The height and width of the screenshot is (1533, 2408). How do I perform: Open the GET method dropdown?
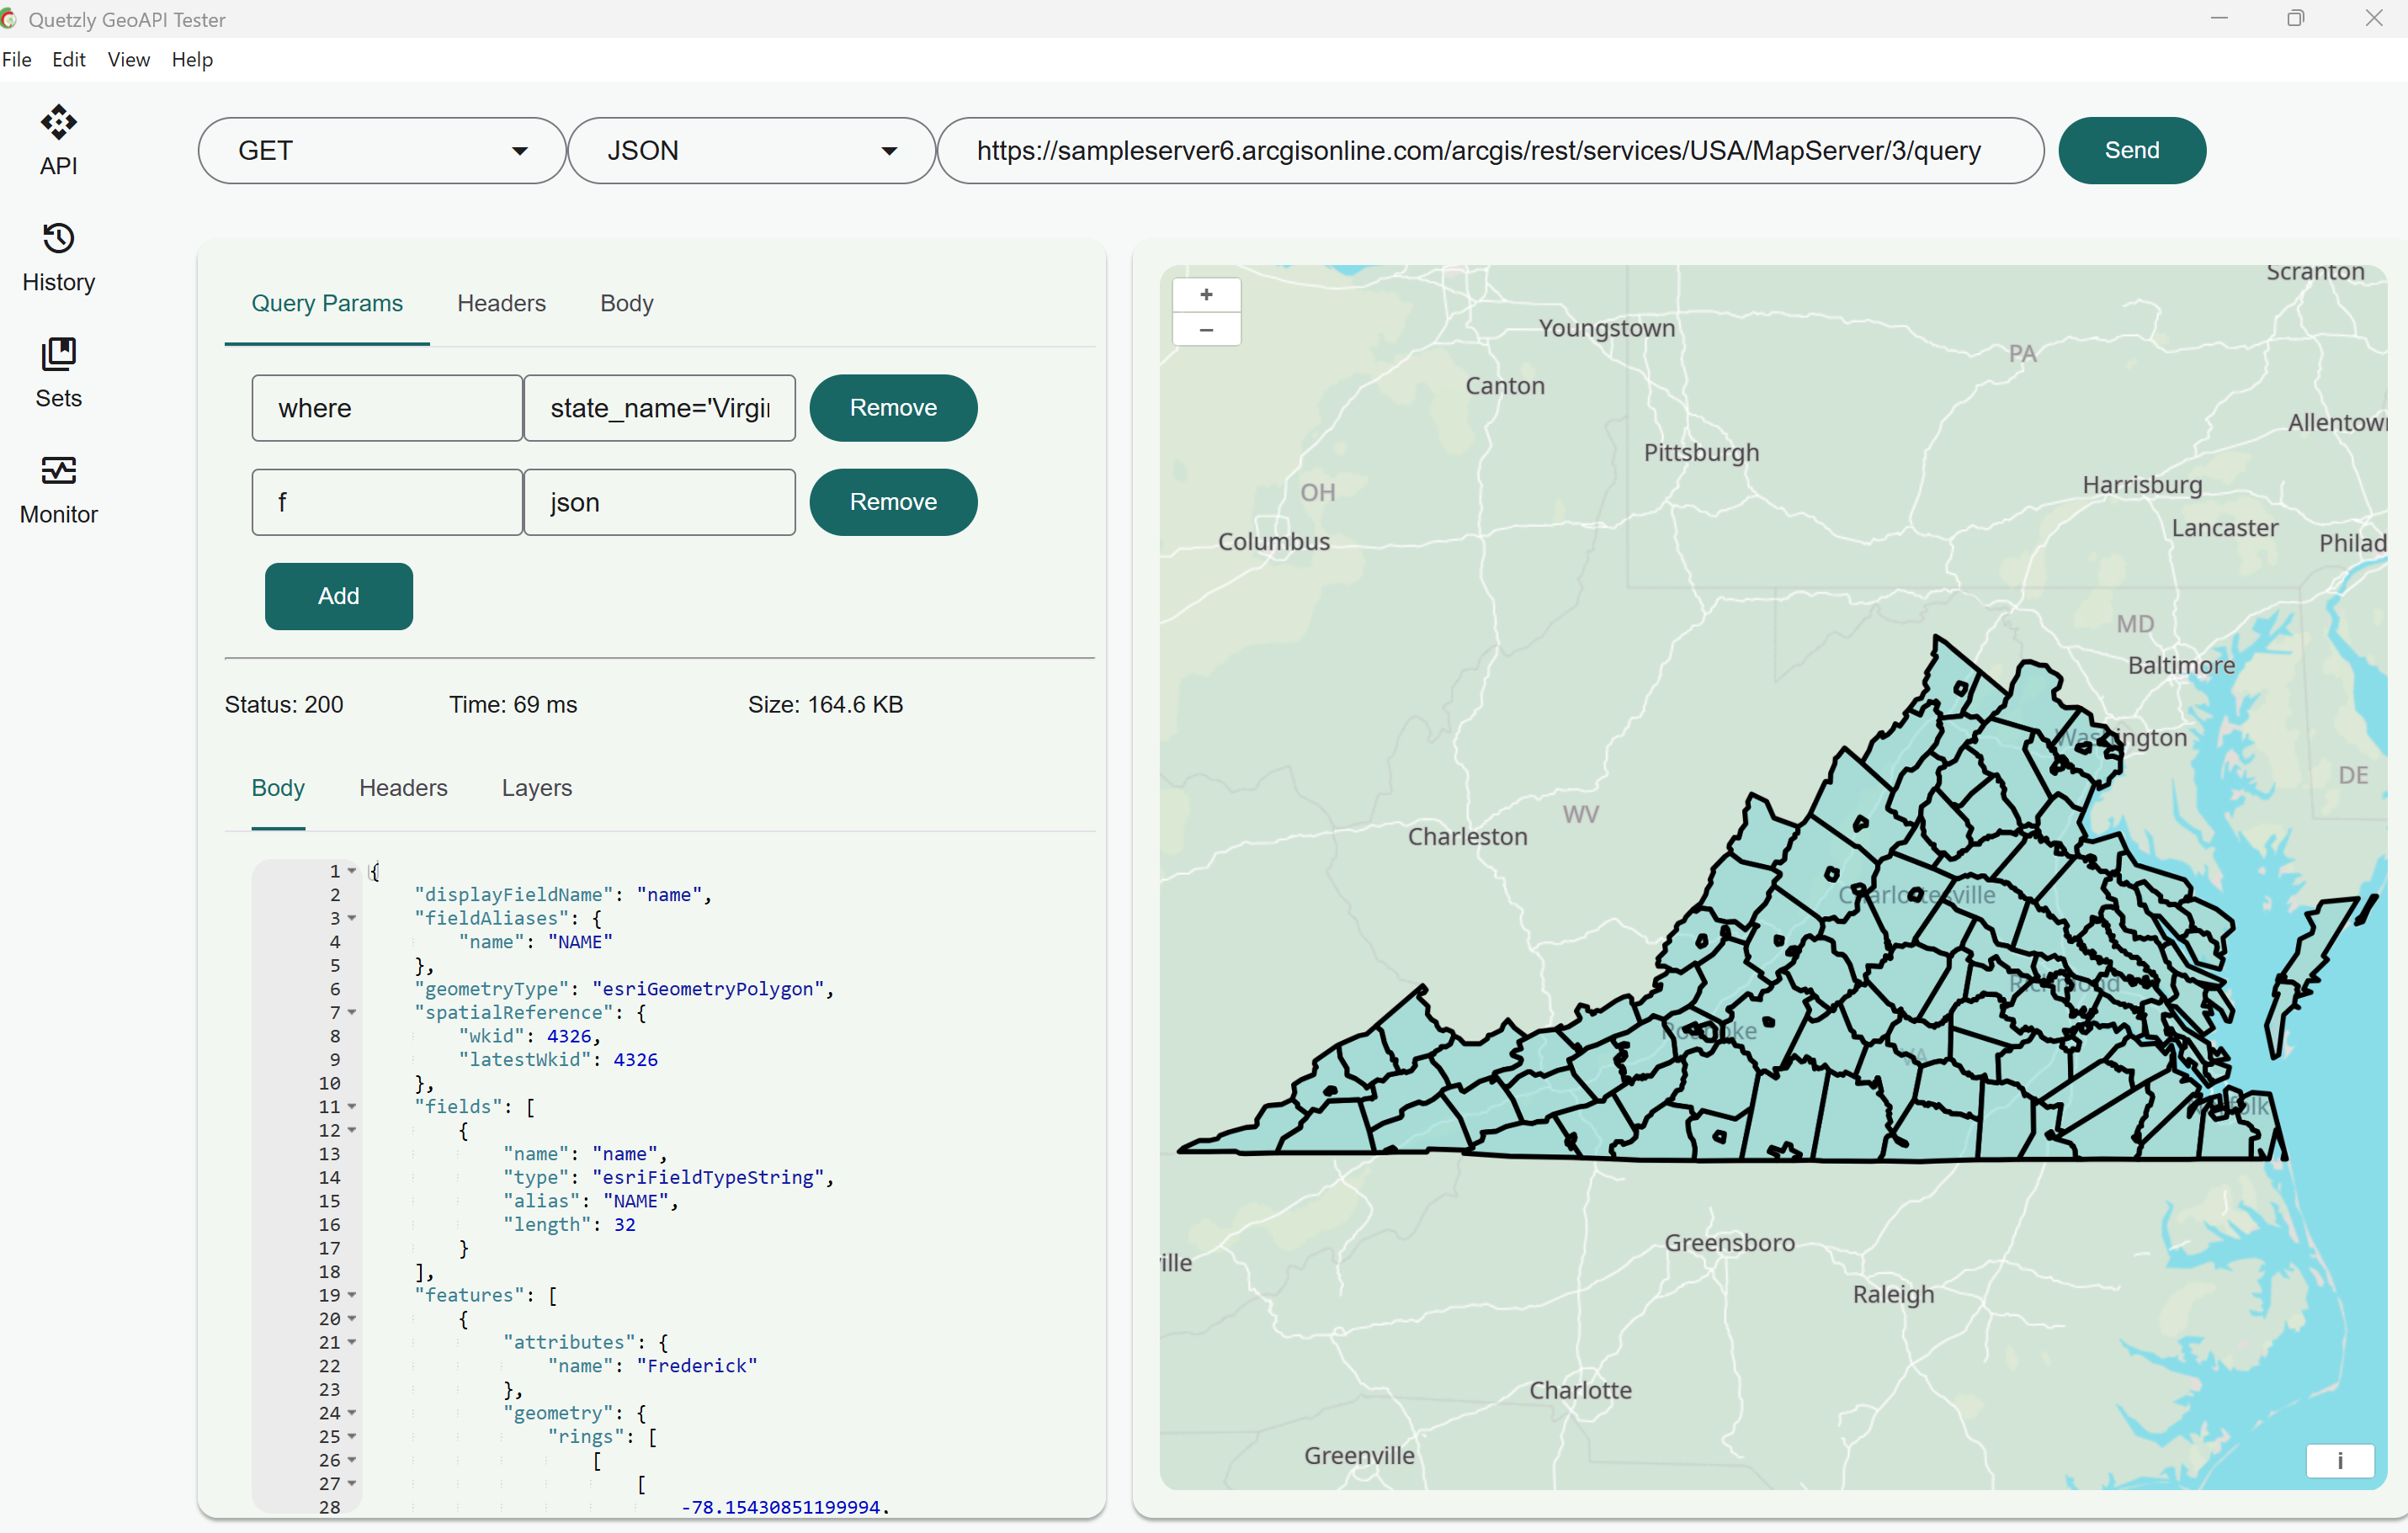click(x=382, y=151)
